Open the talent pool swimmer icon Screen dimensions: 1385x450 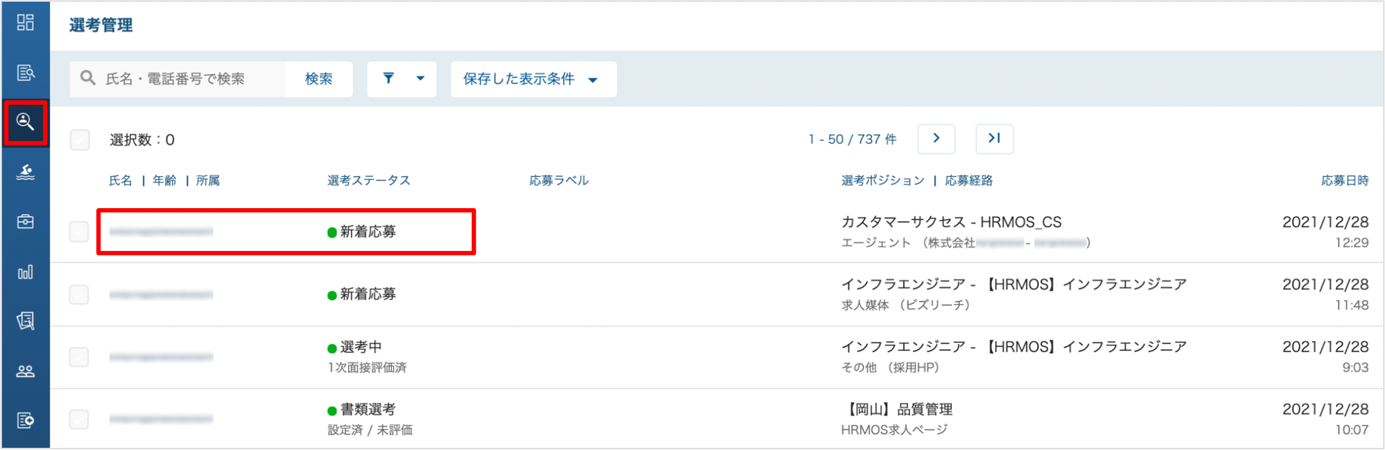click(x=25, y=172)
